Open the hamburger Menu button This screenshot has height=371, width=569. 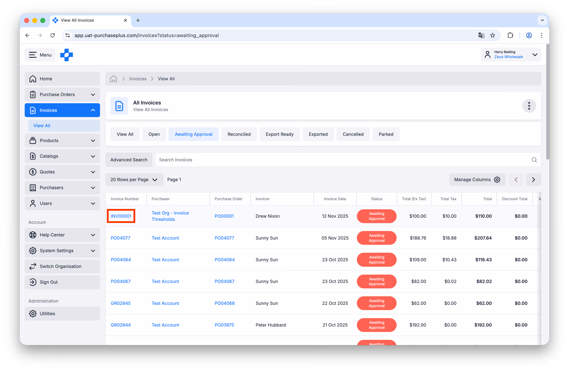(x=40, y=55)
